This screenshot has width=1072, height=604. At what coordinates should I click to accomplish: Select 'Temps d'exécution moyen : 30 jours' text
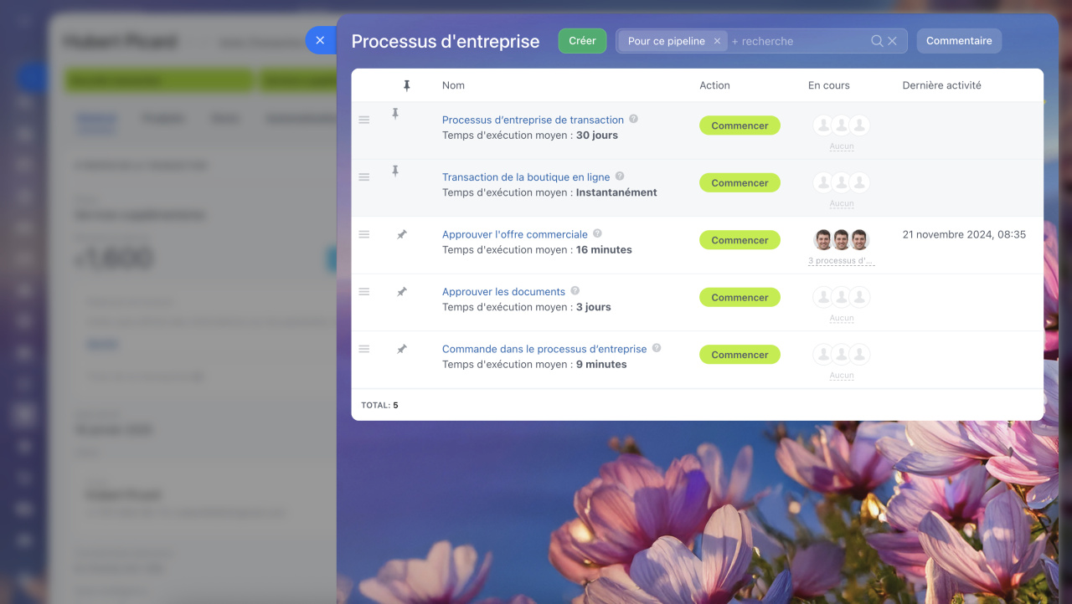click(x=530, y=136)
